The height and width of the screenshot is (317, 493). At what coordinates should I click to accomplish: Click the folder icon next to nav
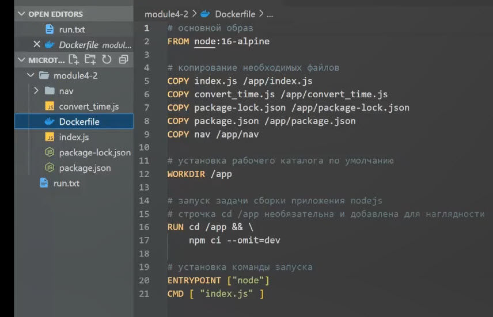50,91
